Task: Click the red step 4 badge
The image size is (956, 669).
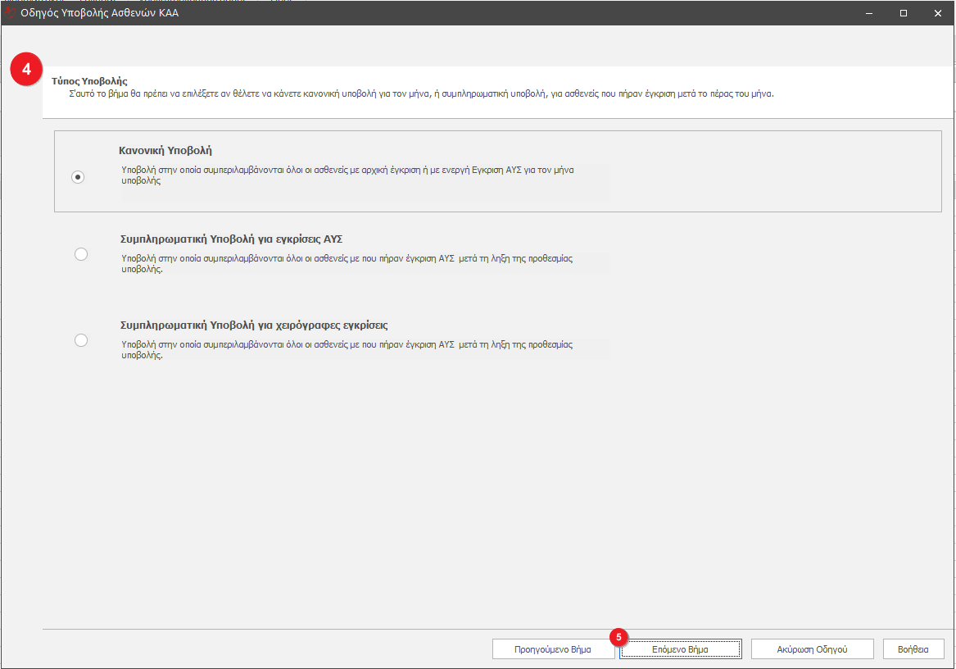Action: 26,70
